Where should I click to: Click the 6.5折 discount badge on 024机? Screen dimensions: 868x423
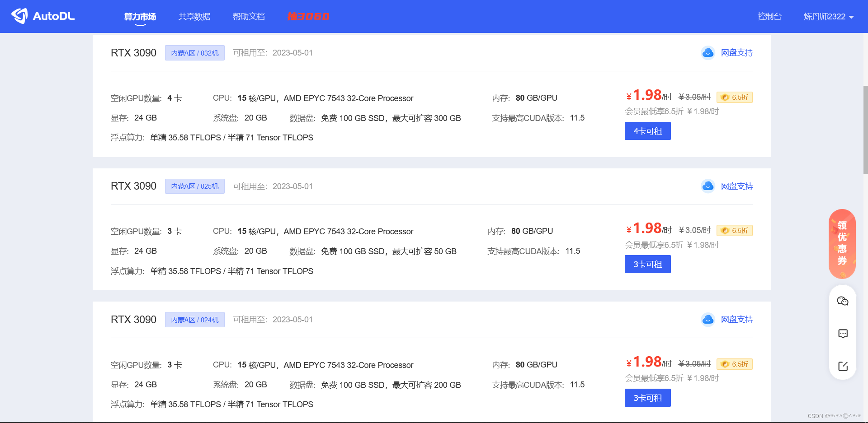[x=735, y=364]
